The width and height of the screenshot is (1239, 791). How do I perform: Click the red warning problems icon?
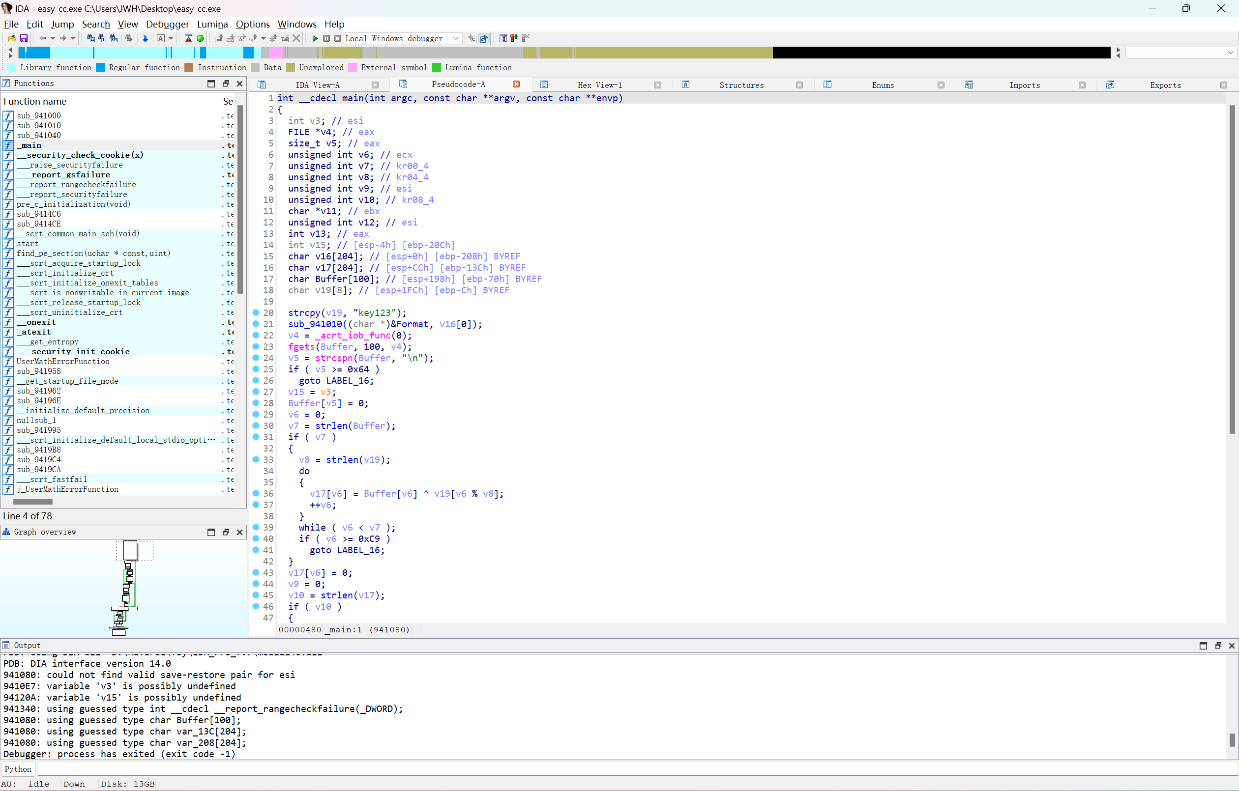188,38
